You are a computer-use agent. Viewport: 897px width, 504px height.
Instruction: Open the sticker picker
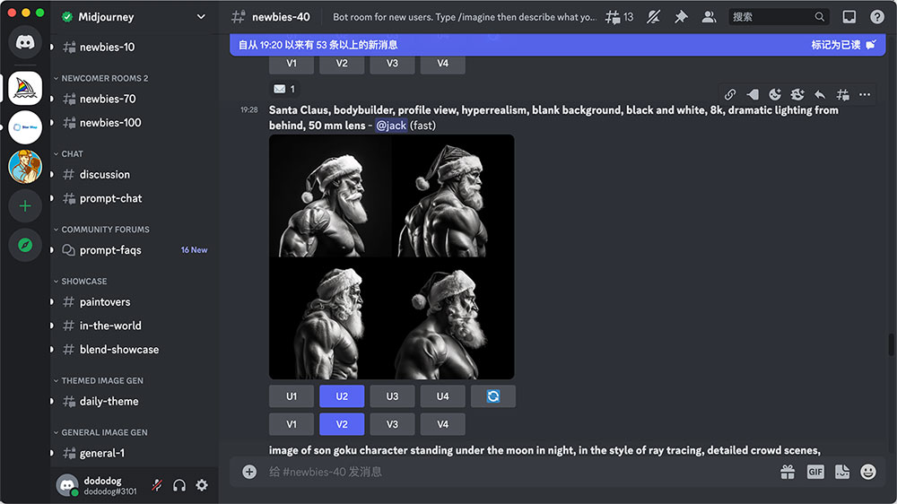pyautogui.click(x=841, y=472)
